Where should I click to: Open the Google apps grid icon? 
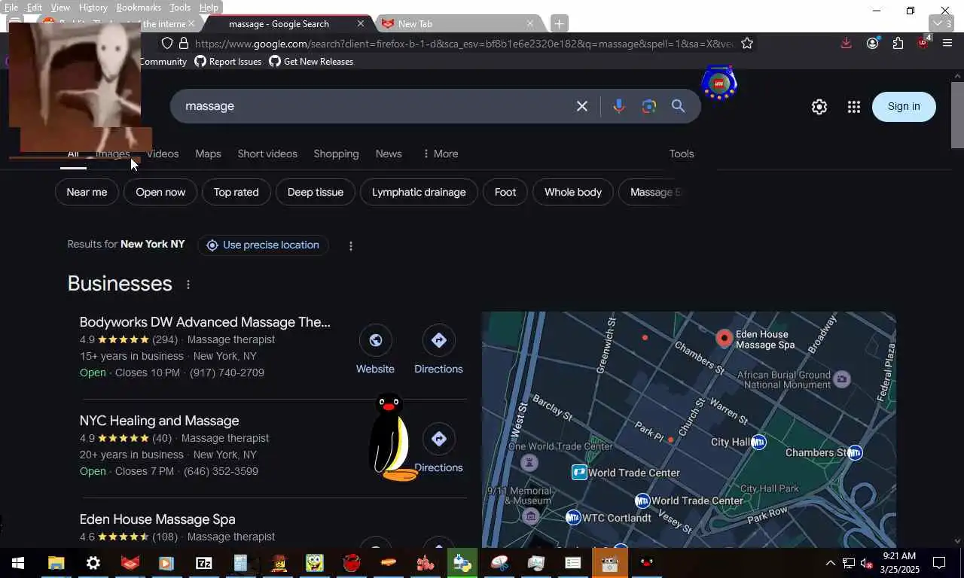(853, 107)
